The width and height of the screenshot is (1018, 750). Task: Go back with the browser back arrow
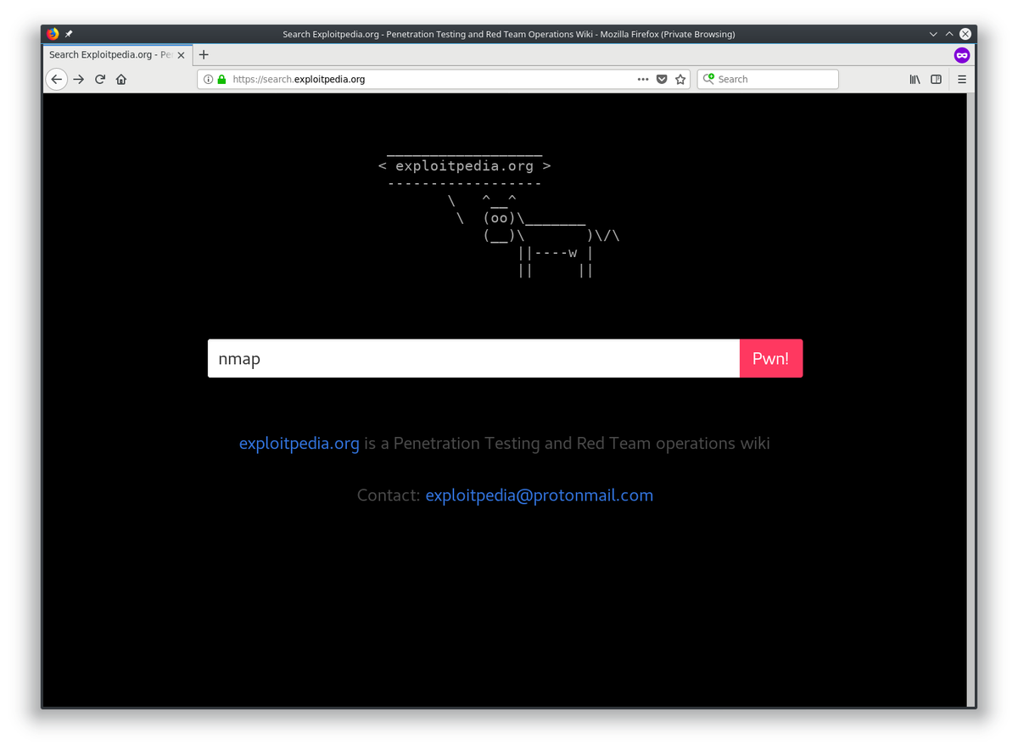click(x=56, y=79)
